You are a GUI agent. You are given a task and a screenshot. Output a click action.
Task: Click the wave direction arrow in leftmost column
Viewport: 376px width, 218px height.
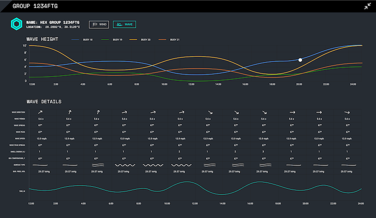[x=40, y=112]
